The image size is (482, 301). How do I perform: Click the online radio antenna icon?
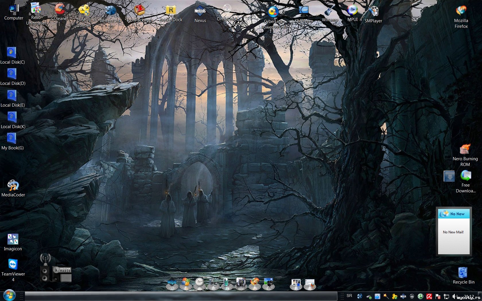[x=45, y=259]
